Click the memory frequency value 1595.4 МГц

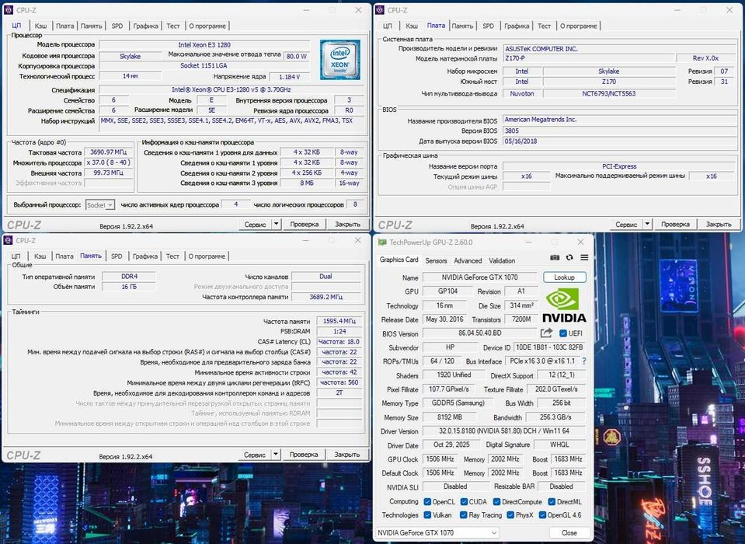339,321
